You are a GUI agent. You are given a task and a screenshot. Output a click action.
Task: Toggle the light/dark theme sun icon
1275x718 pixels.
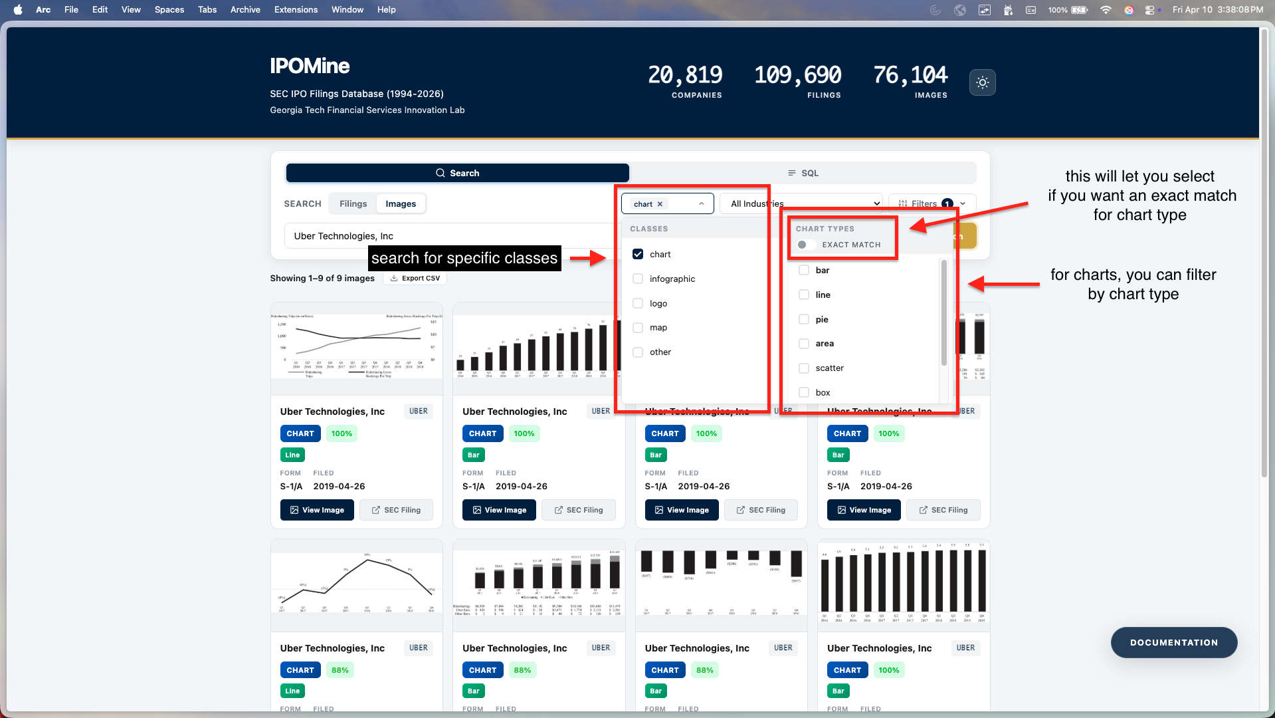[x=983, y=82]
